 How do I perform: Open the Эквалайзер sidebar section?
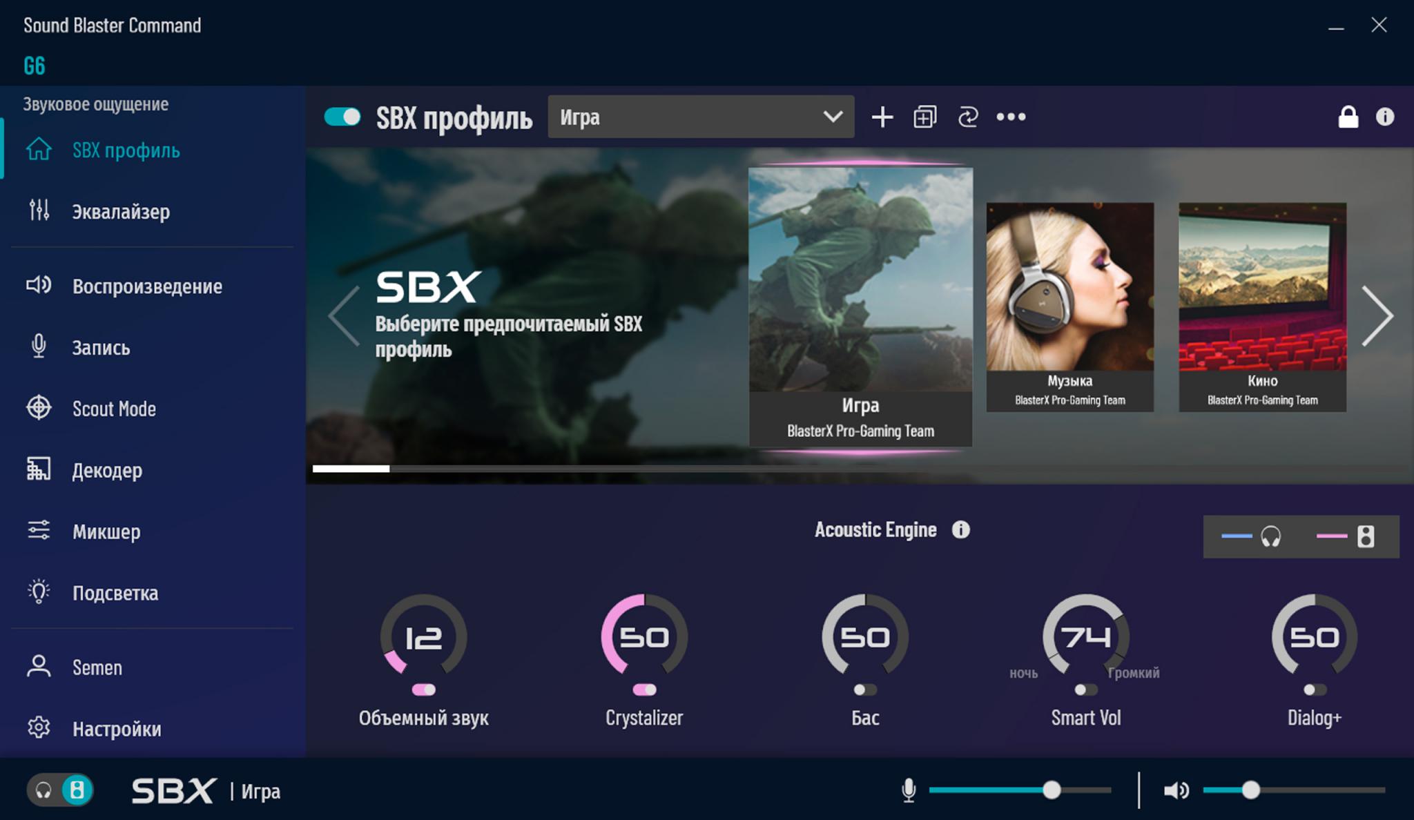121,211
